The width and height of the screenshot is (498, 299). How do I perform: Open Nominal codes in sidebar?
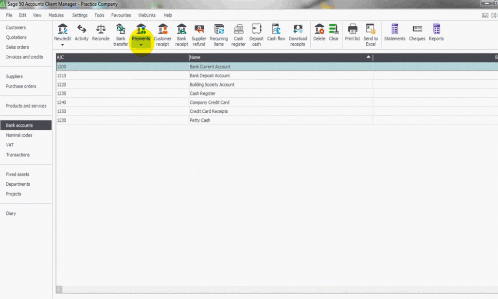click(x=19, y=135)
